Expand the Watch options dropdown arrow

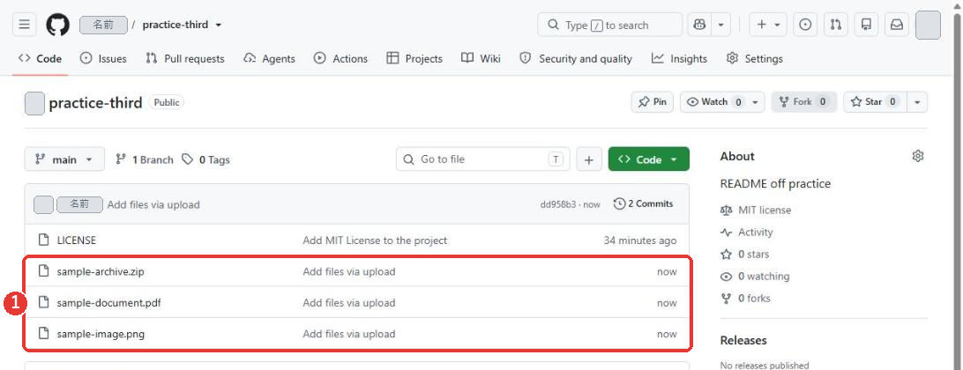tap(756, 102)
